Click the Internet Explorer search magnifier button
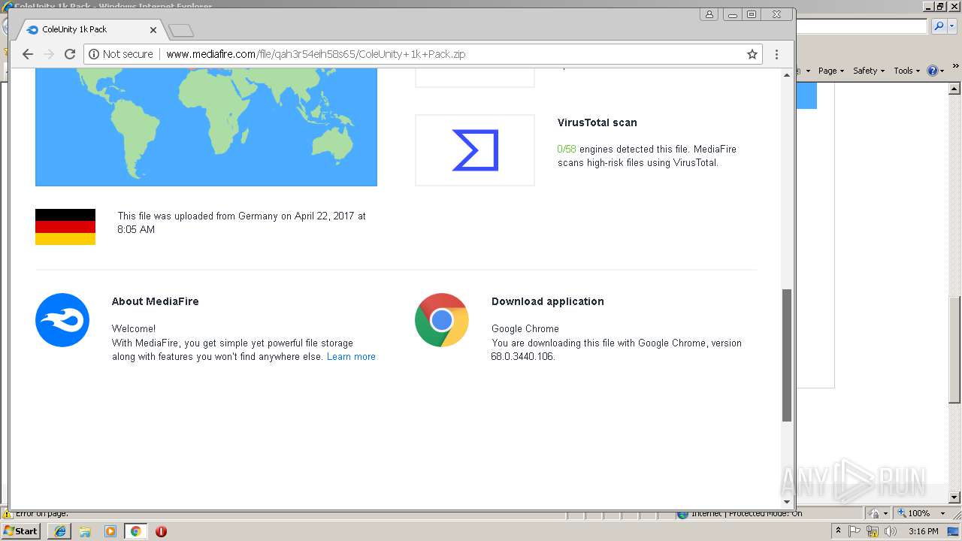Viewport: 962px width, 541px height. coord(938,26)
